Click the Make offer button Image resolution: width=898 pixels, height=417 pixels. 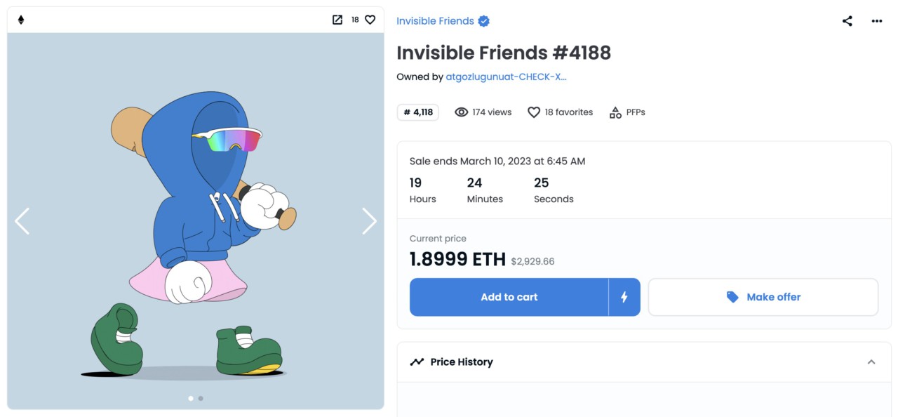763,296
